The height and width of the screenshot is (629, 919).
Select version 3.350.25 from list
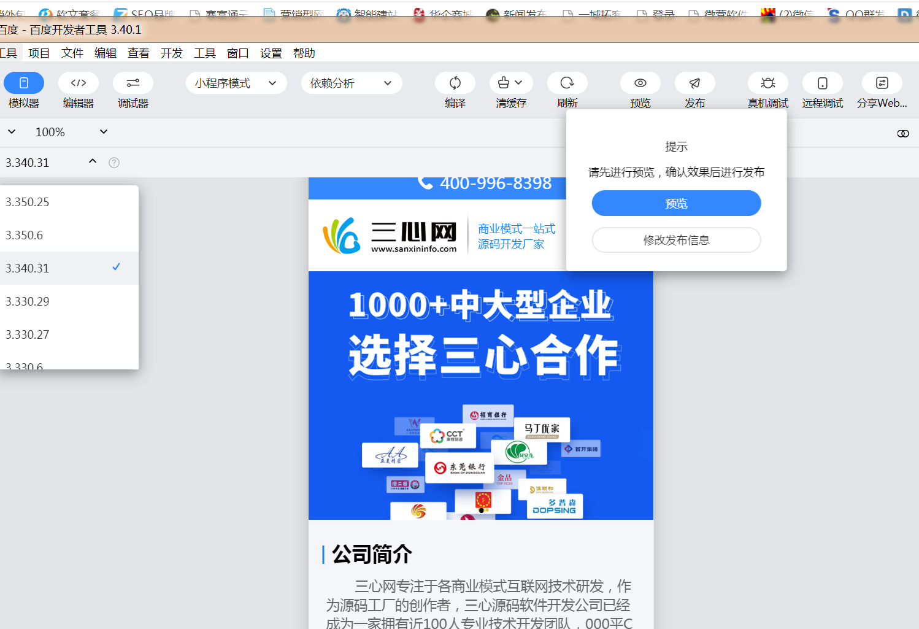tap(69, 202)
